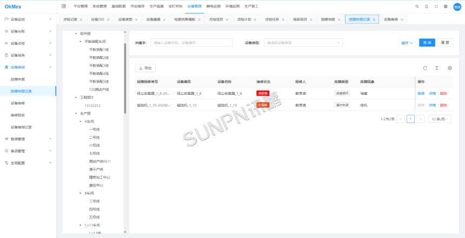Open 详情 for the 磁选机_1_10 row
465x238 pixels.
433,105
